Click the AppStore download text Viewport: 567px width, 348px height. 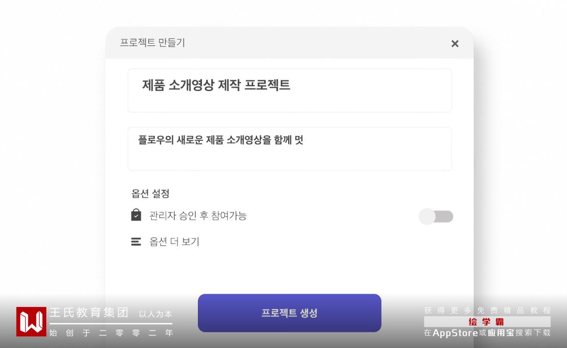pyautogui.click(x=455, y=333)
